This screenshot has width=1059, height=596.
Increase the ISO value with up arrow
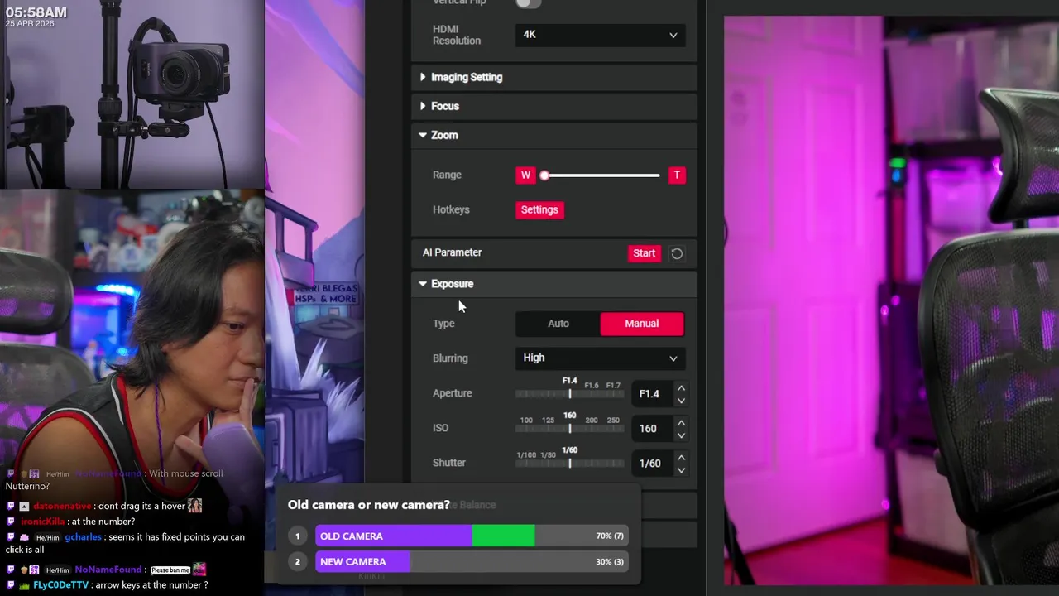pos(681,422)
